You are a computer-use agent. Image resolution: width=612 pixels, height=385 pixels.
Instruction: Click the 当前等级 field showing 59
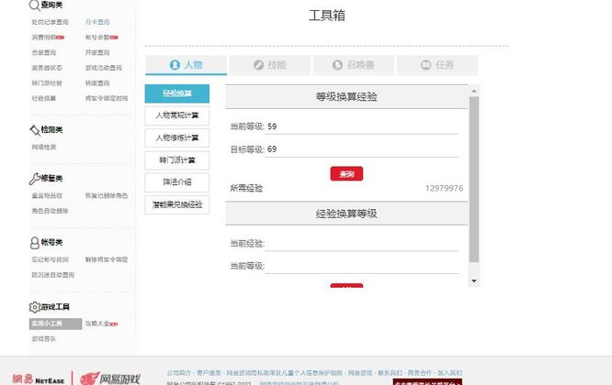tap(361, 126)
